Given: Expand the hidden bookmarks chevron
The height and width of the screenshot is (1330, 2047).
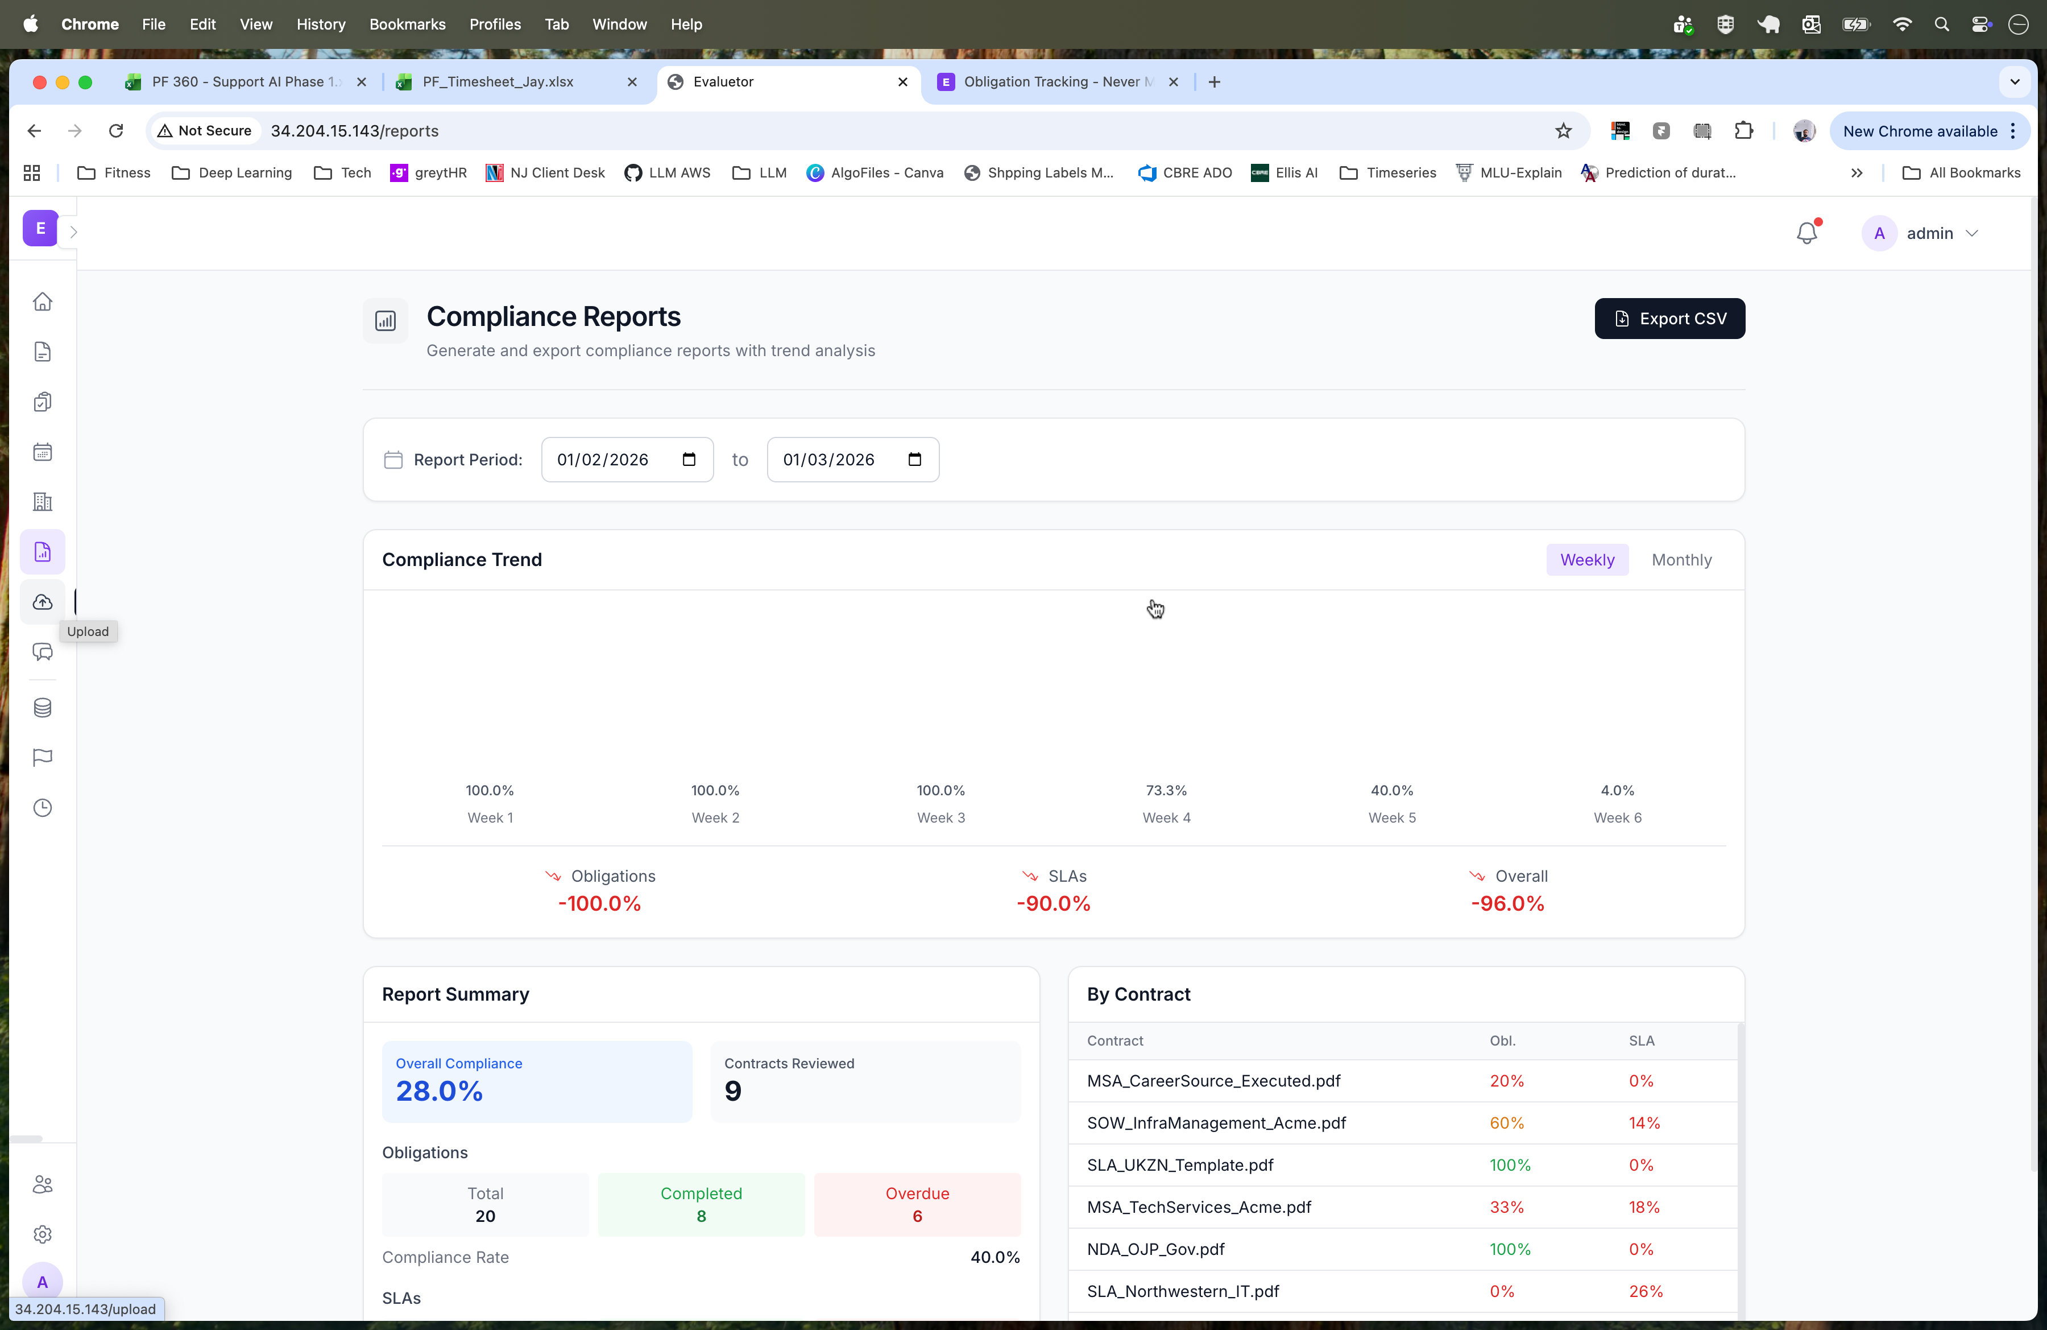Looking at the screenshot, I should click(x=1857, y=172).
